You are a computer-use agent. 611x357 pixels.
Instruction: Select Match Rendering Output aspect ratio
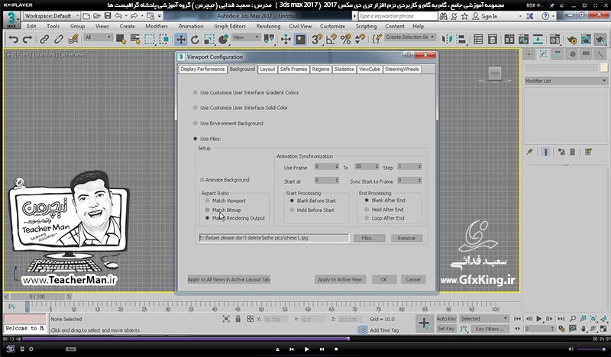pos(207,218)
